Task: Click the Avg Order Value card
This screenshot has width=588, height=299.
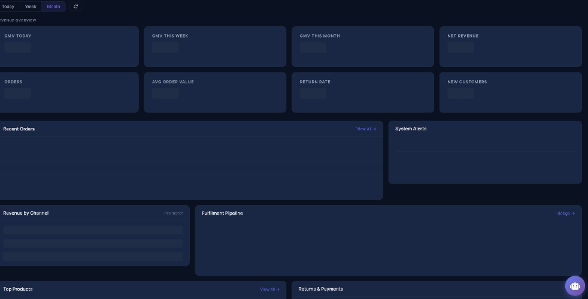Action: click(x=215, y=93)
